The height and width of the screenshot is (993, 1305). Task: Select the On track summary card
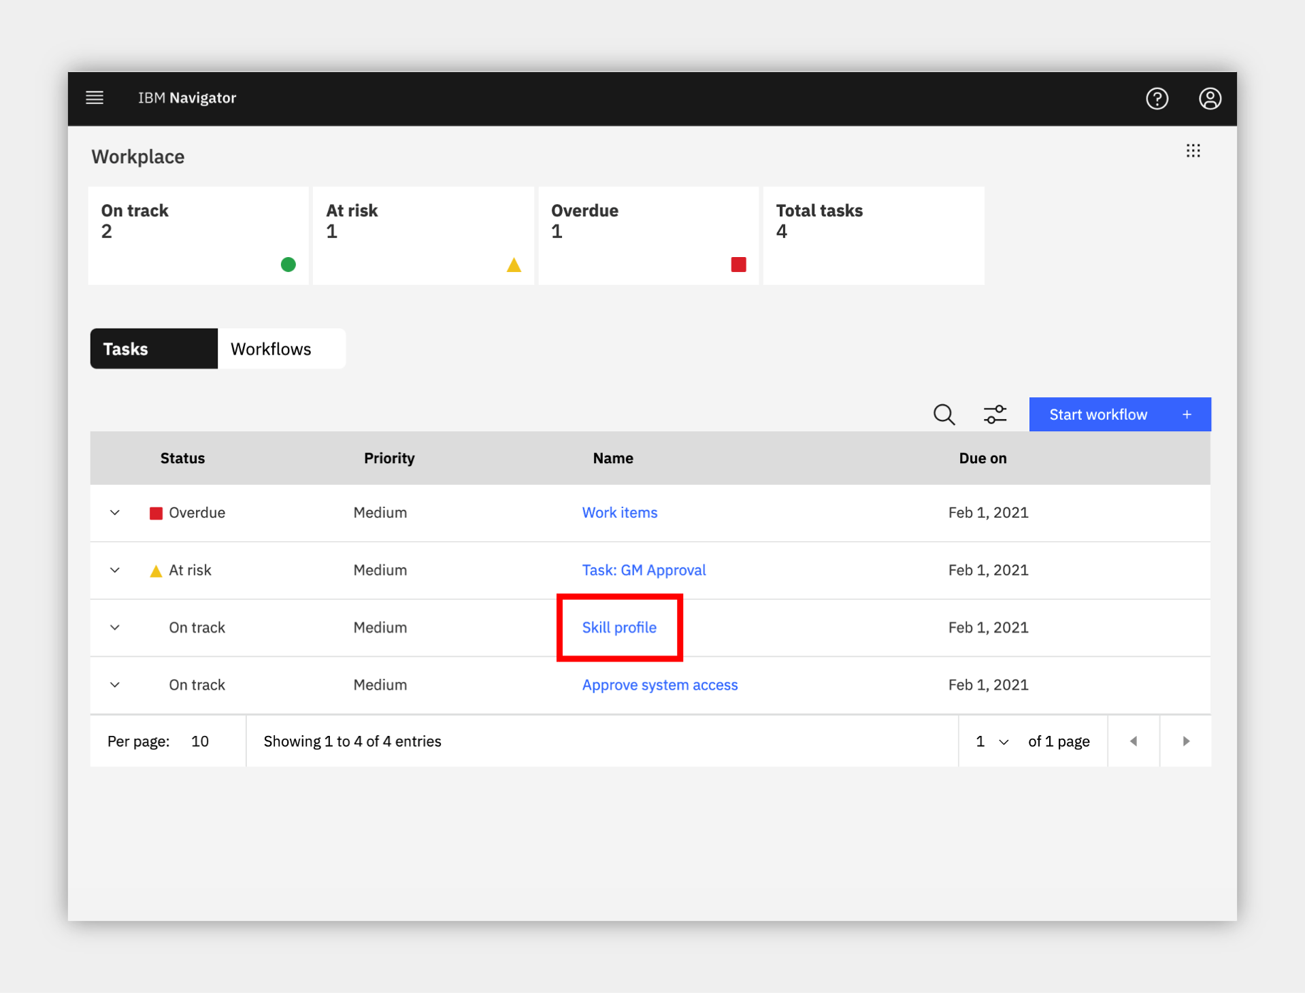199,235
